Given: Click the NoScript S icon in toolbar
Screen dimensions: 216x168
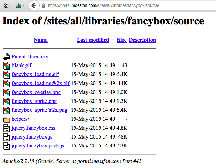Looking at the screenshot, I should pos(6,5).
